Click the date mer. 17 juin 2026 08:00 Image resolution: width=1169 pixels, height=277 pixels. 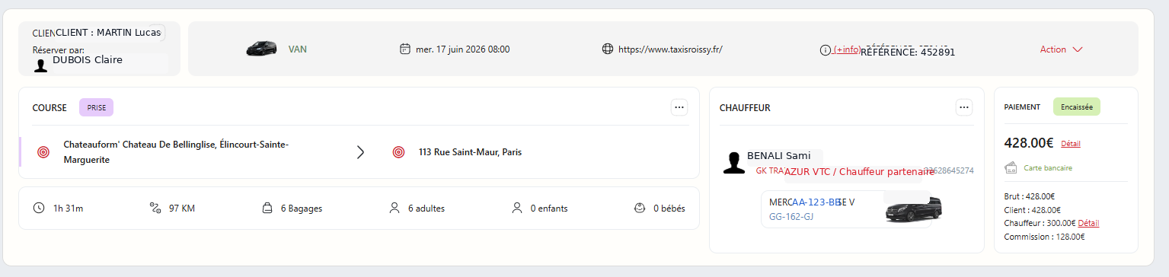(x=463, y=49)
